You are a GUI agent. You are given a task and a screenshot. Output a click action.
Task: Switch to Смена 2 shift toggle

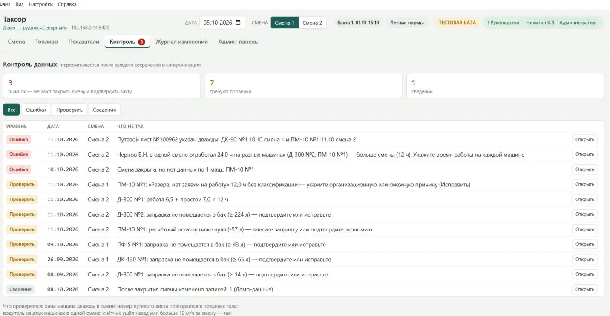tap(312, 23)
